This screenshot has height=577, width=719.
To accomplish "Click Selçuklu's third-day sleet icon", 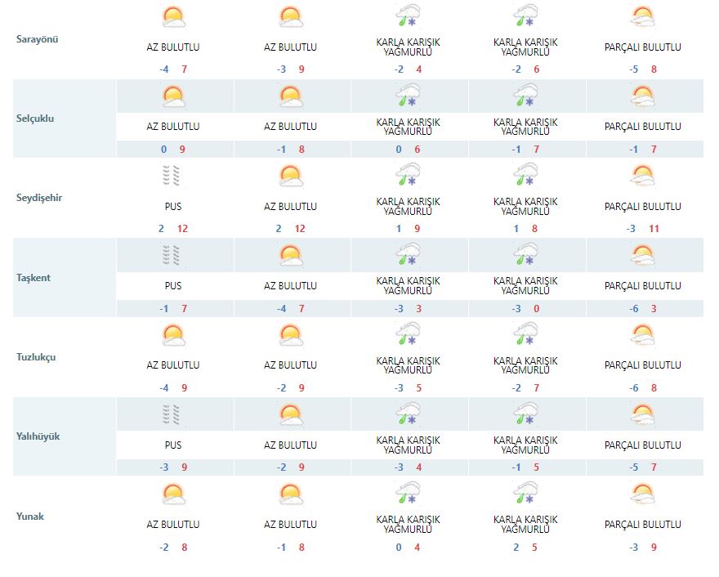I will 408,97.
